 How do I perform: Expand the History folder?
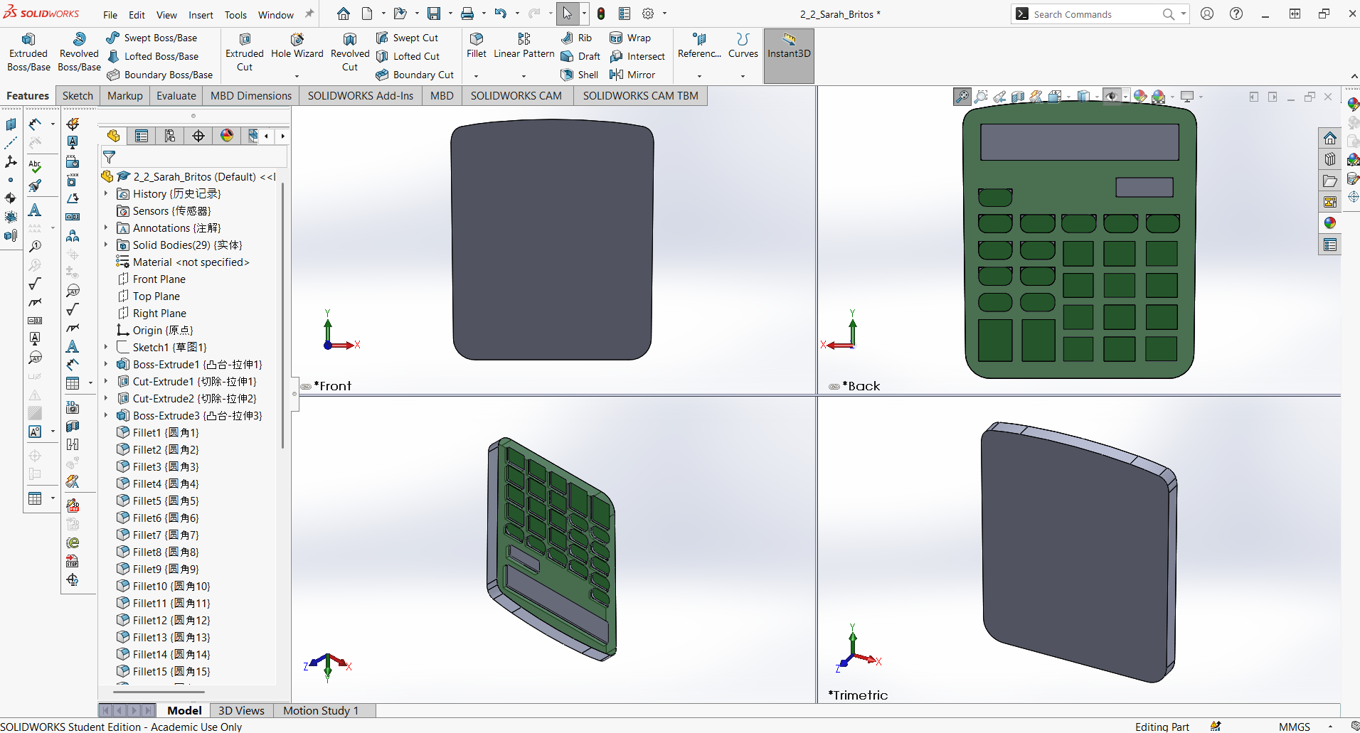[106, 193]
